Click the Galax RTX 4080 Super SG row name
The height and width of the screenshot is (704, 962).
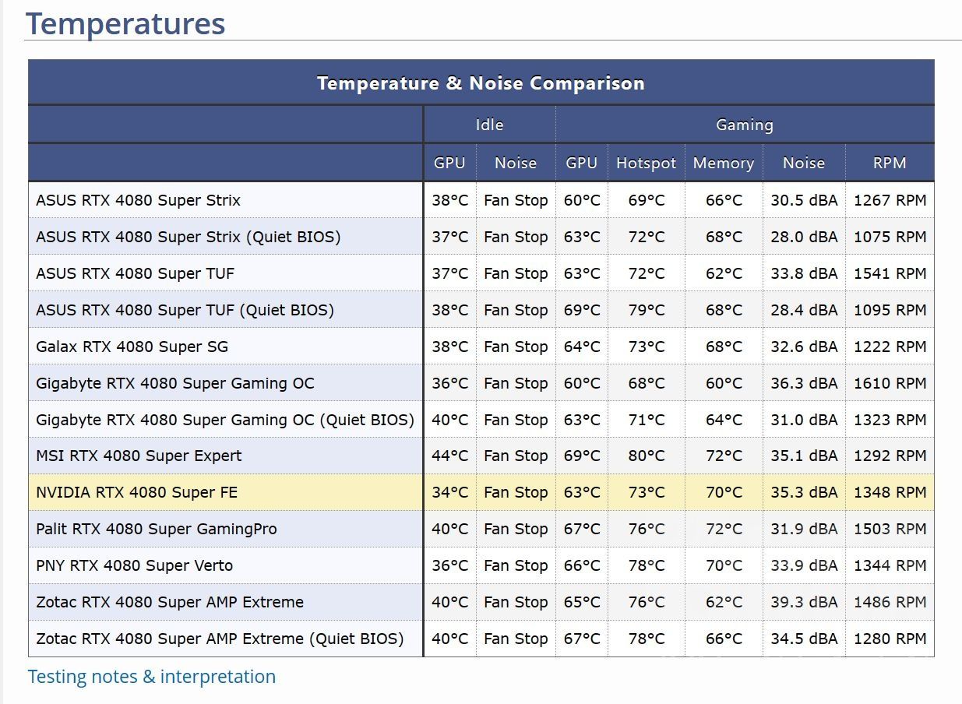pos(132,347)
